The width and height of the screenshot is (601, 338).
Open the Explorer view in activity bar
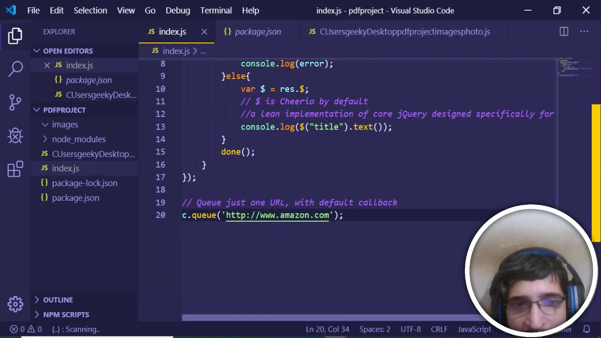coord(15,36)
